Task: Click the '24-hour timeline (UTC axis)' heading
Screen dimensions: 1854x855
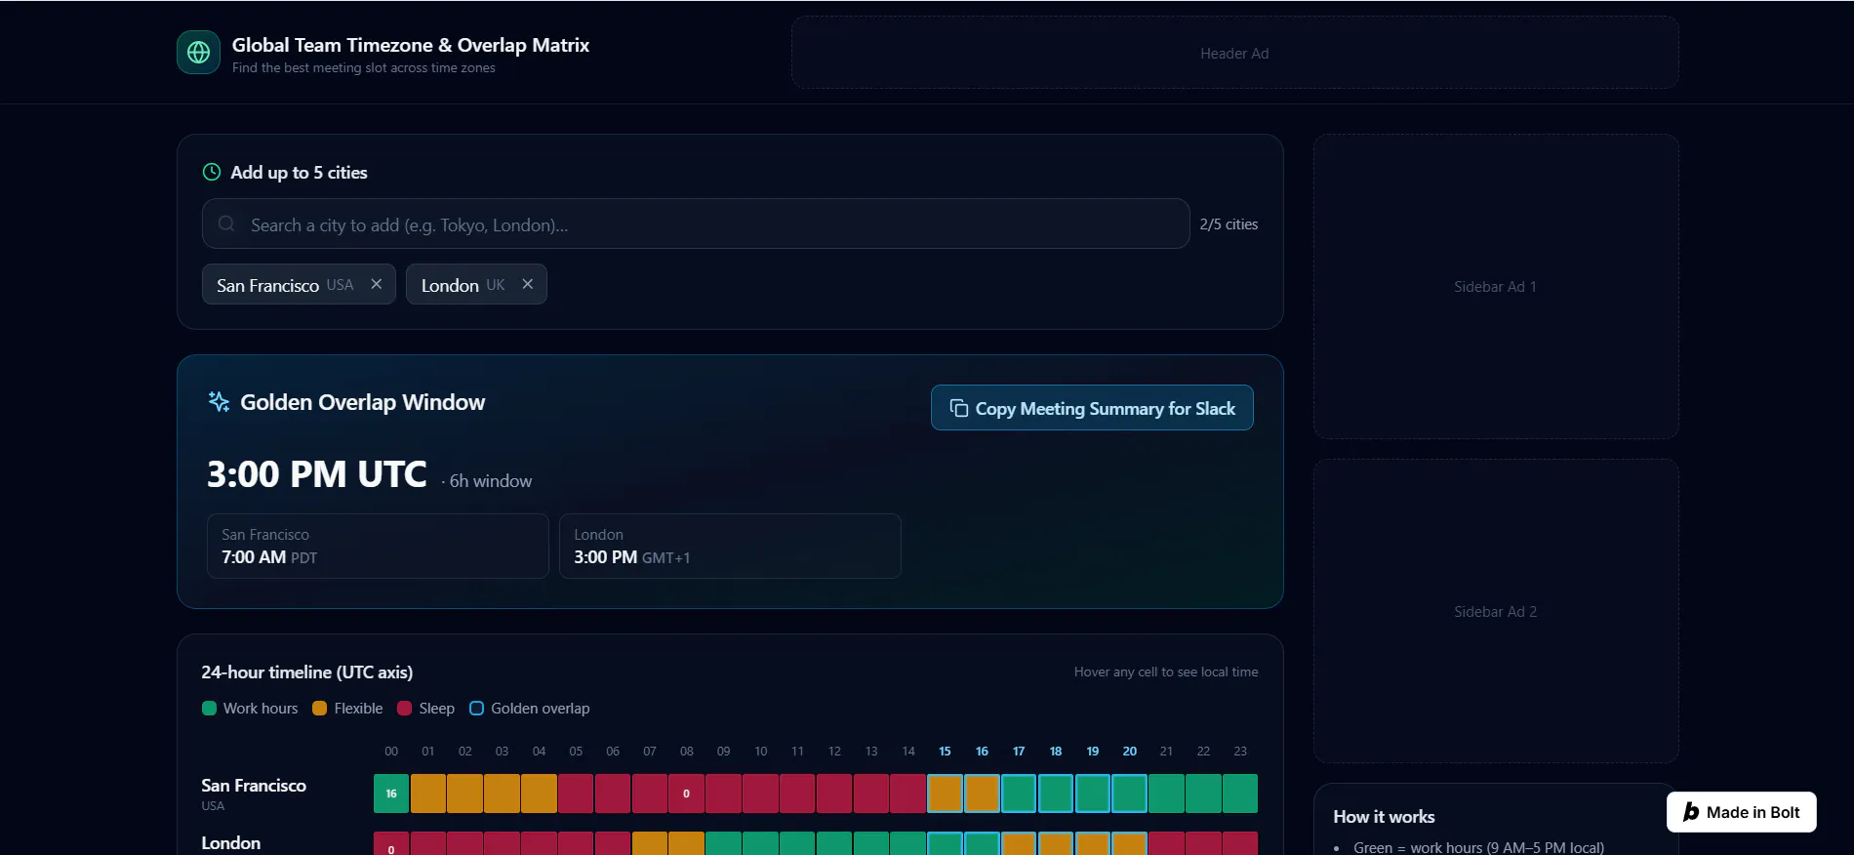Action: tap(307, 672)
